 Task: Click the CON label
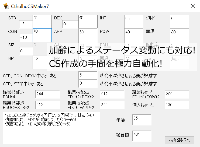coord(12,31)
